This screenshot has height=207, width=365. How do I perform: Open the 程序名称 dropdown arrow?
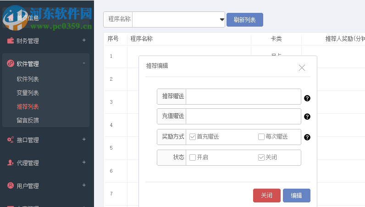[x=222, y=19]
